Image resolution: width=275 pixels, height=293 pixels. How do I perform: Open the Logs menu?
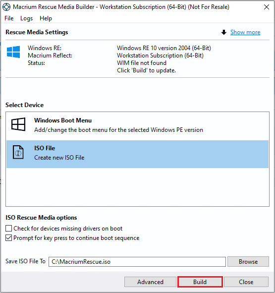point(27,18)
